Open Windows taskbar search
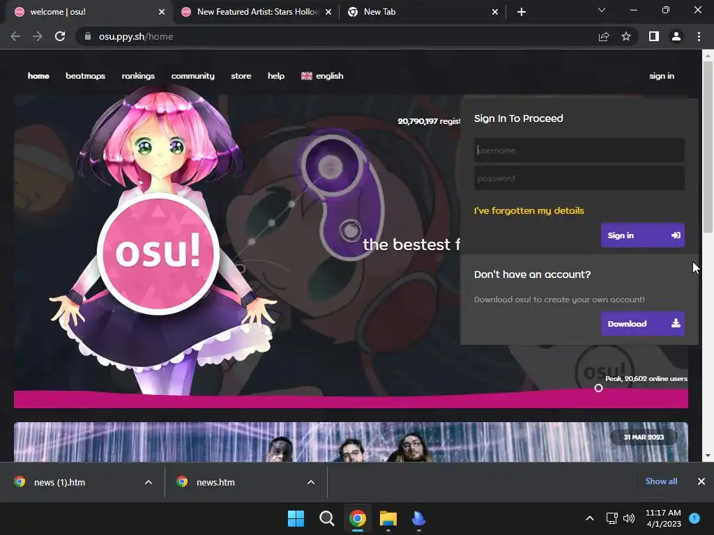Viewport: 714px width, 535px height. tap(326, 518)
